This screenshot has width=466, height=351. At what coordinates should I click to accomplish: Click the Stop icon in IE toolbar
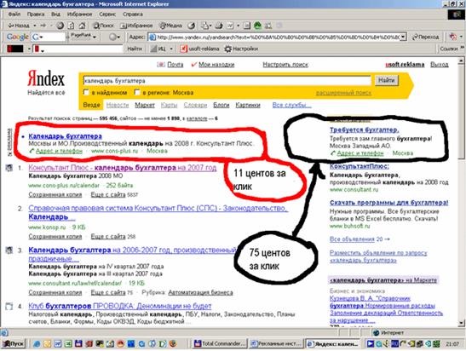pos(60,26)
